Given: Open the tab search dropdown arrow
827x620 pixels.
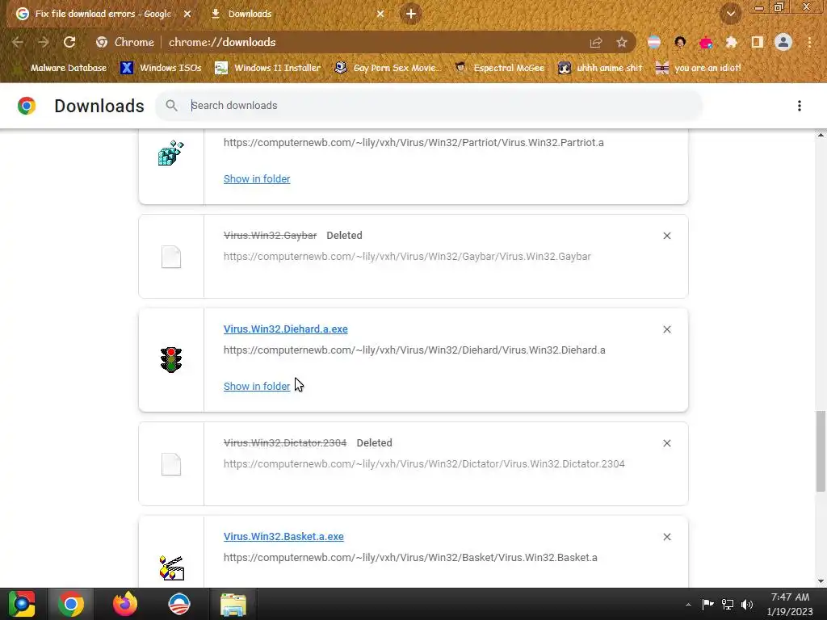Looking at the screenshot, I should pyautogui.click(x=730, y=15).
